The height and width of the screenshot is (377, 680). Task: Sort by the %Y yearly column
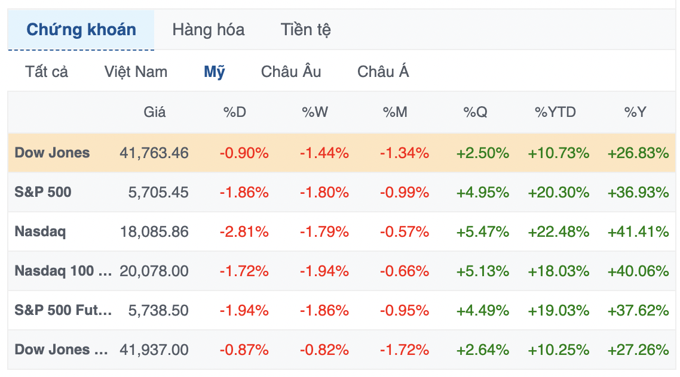(636, 112)
